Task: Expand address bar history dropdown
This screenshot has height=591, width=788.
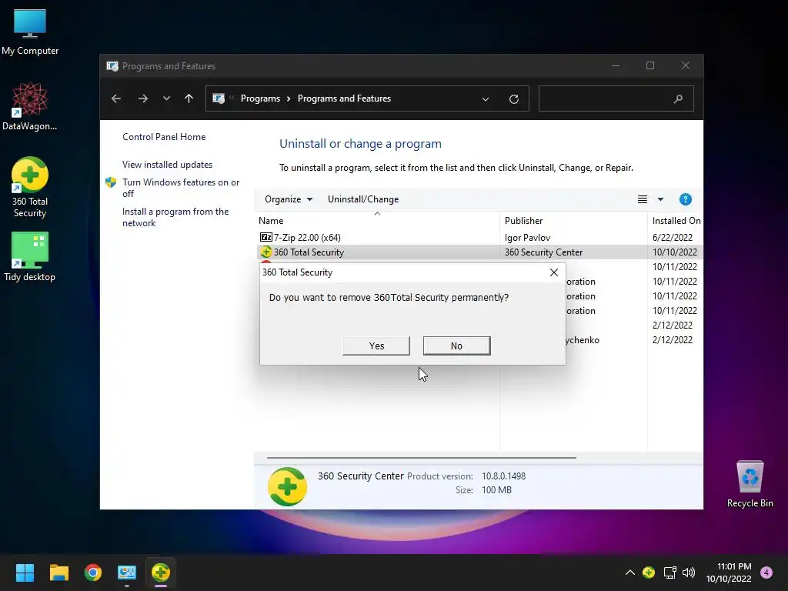Action: [486, 99]
